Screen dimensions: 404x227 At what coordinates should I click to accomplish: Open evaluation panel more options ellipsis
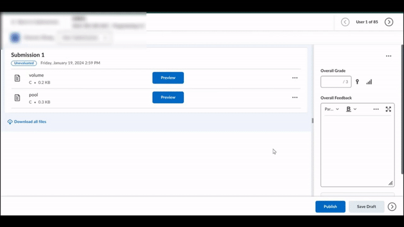[388, 56]
